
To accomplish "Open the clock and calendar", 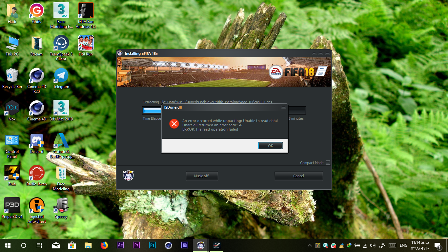I will click(x=420, y=245).
